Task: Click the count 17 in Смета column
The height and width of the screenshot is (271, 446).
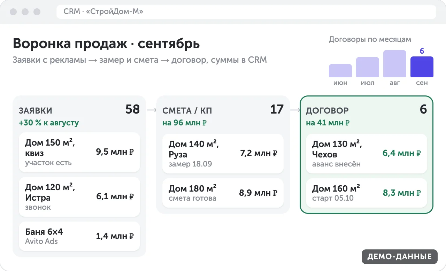Action: click(x=277, y=109)
